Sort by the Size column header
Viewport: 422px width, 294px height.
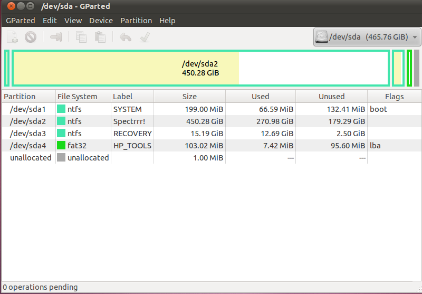[x=189, y=97]
